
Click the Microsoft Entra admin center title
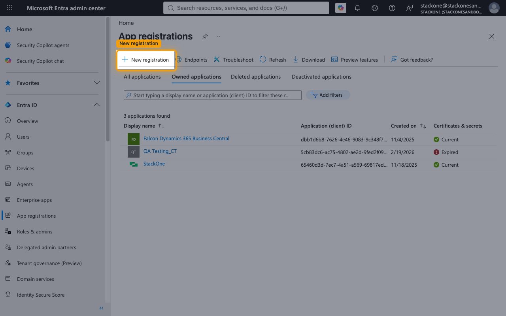[x=66, y=8]
